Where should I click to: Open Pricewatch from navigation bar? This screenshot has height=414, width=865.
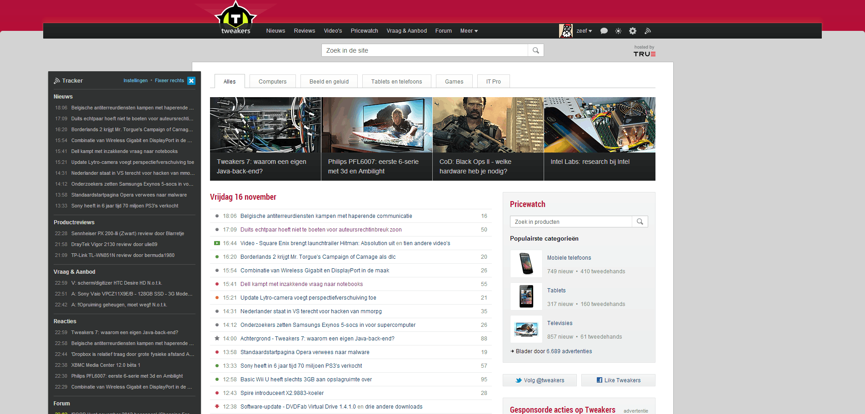pyautogui.click(x=365, y=31)
